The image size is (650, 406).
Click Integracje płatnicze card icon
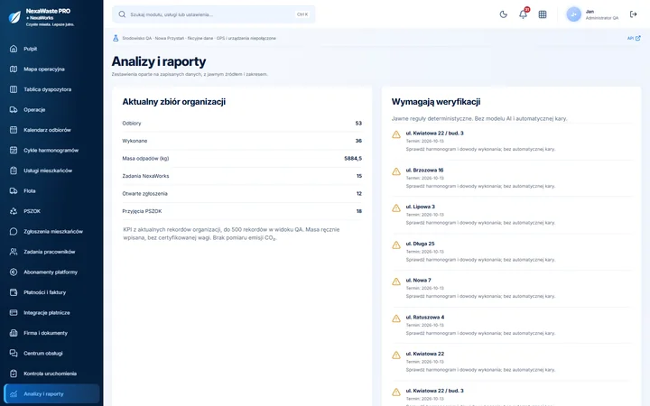pyautogui.click(x=14, y=312)
